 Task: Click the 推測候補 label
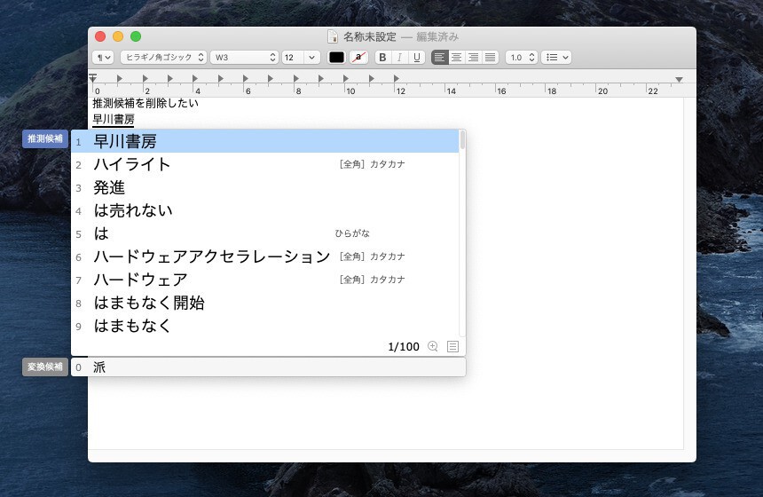[x=45, y=138]
